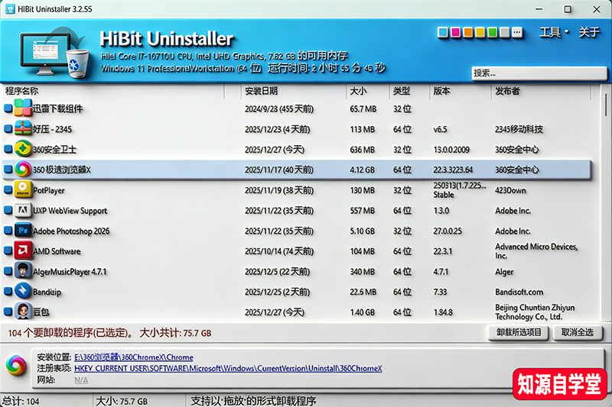Toggle checkbox for Bandizip
This screenshot has height=407, width=612.
click(x=8, y=292)
